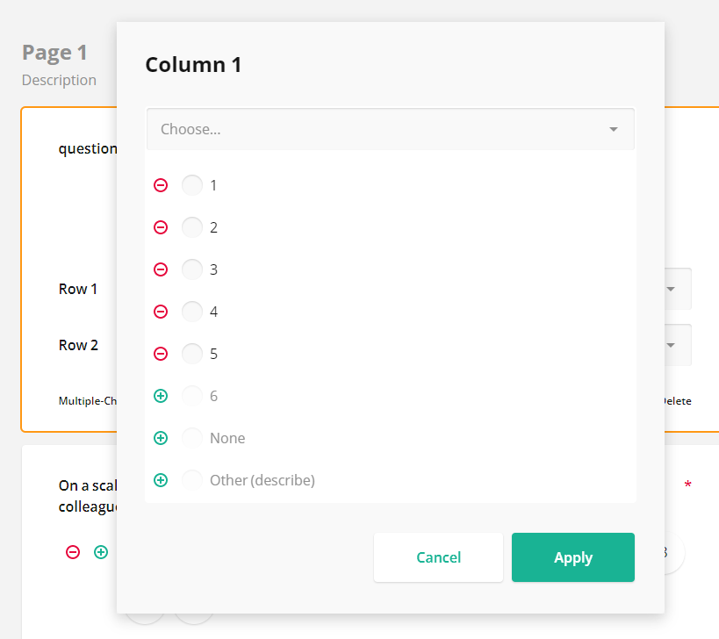Select radio button for option 5
The width and height of the screenshot is (719, 639).
(x=191, y=354)
